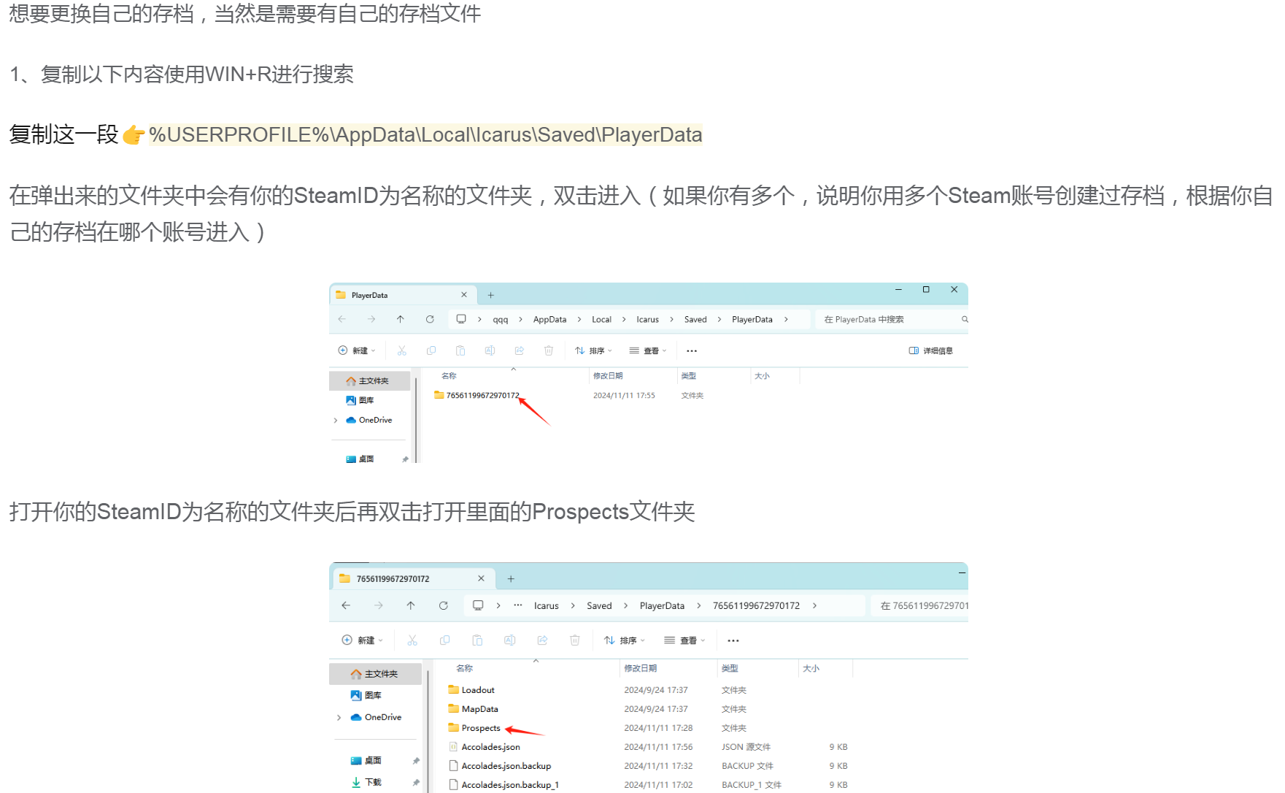The width and height of the screenshot is (1285, 793).
Task: Click search field in 76561199672970172 window
Action: pos(919,605)
